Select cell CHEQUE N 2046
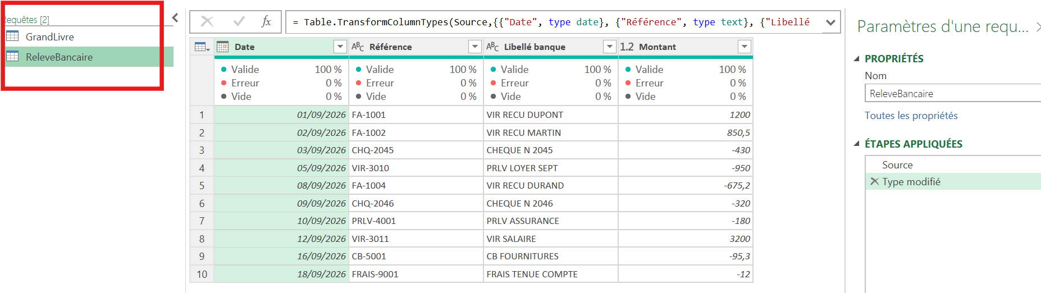The height and width of the screenshot is (293, 1041). pyautogui.click(x=551, y=203)
